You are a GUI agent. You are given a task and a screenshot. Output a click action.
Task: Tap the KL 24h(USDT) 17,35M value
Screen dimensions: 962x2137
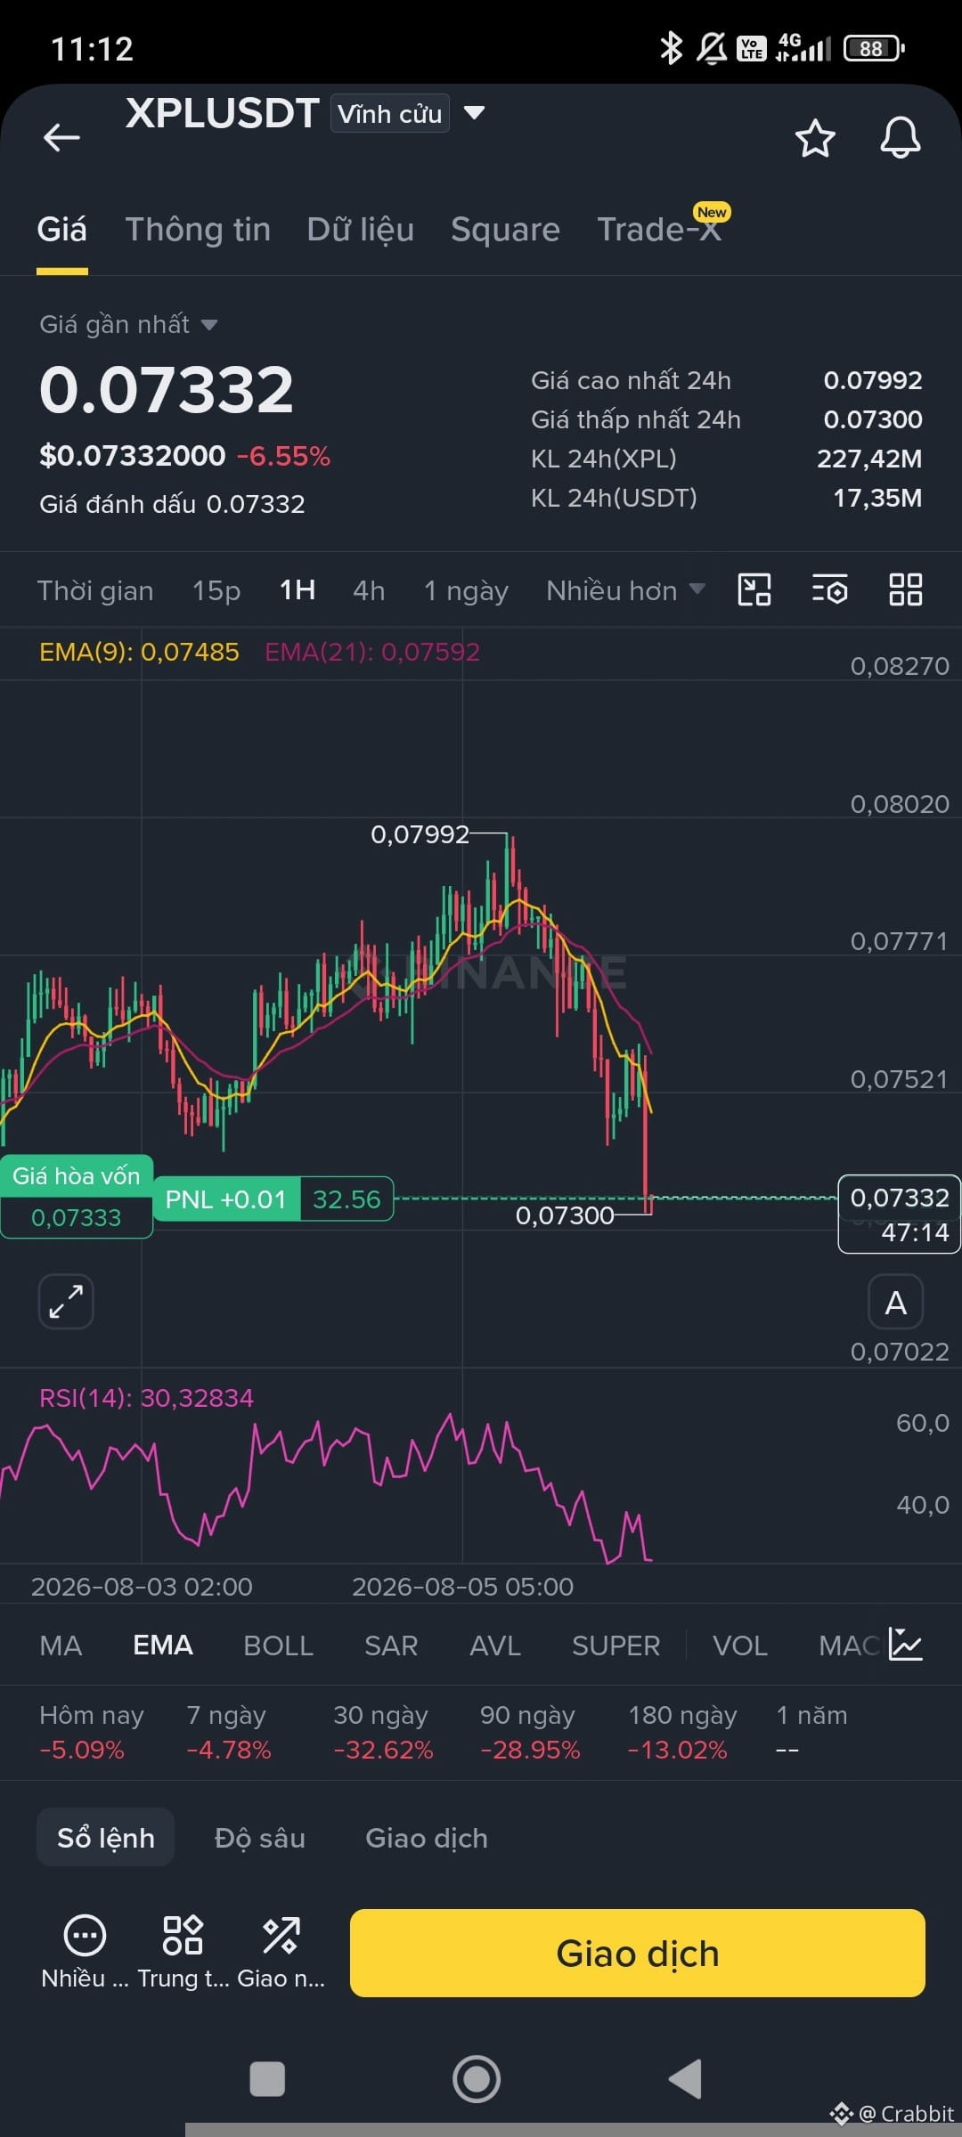(877, 498)
